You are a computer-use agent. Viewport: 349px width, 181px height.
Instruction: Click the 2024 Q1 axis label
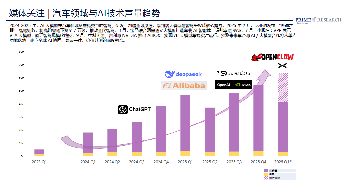(x=88, y=162)
